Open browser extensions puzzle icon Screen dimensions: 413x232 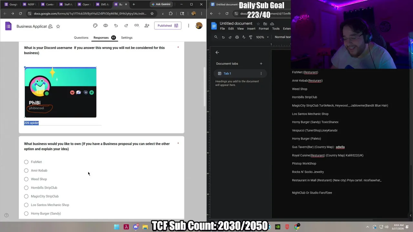coord(171,14)
